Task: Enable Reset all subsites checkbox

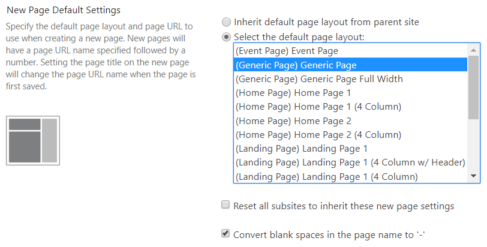Action: [226, 205]
